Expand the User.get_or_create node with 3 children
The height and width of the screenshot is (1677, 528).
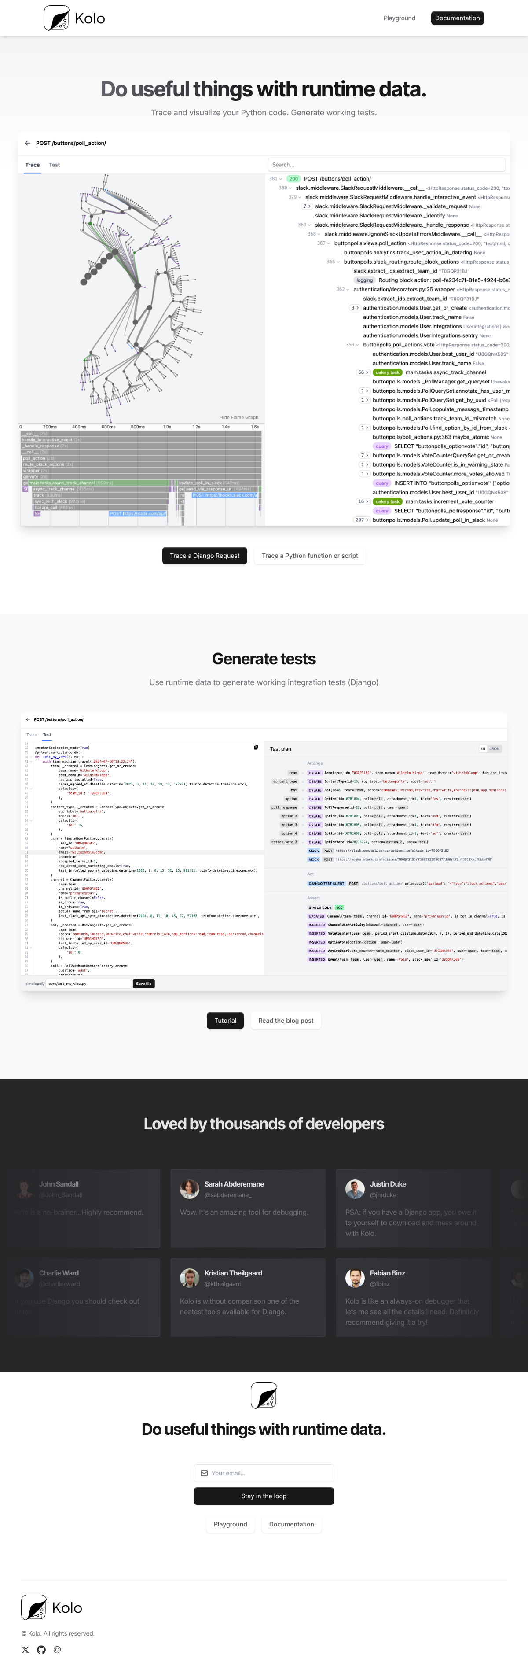tap(355, 308)
